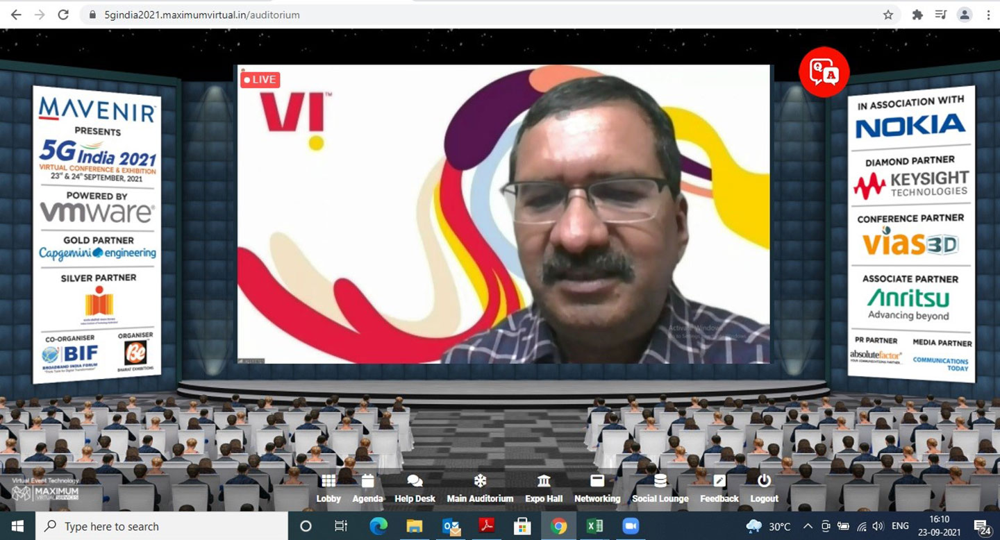Open the Lobby from the bottom navigation

click(x=328, y=489)
